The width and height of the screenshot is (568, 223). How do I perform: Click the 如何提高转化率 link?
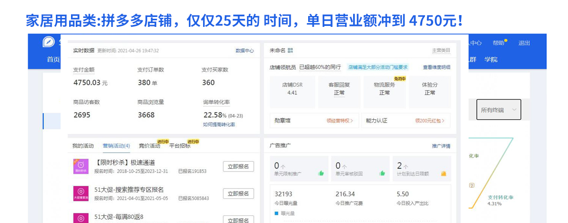219,124
